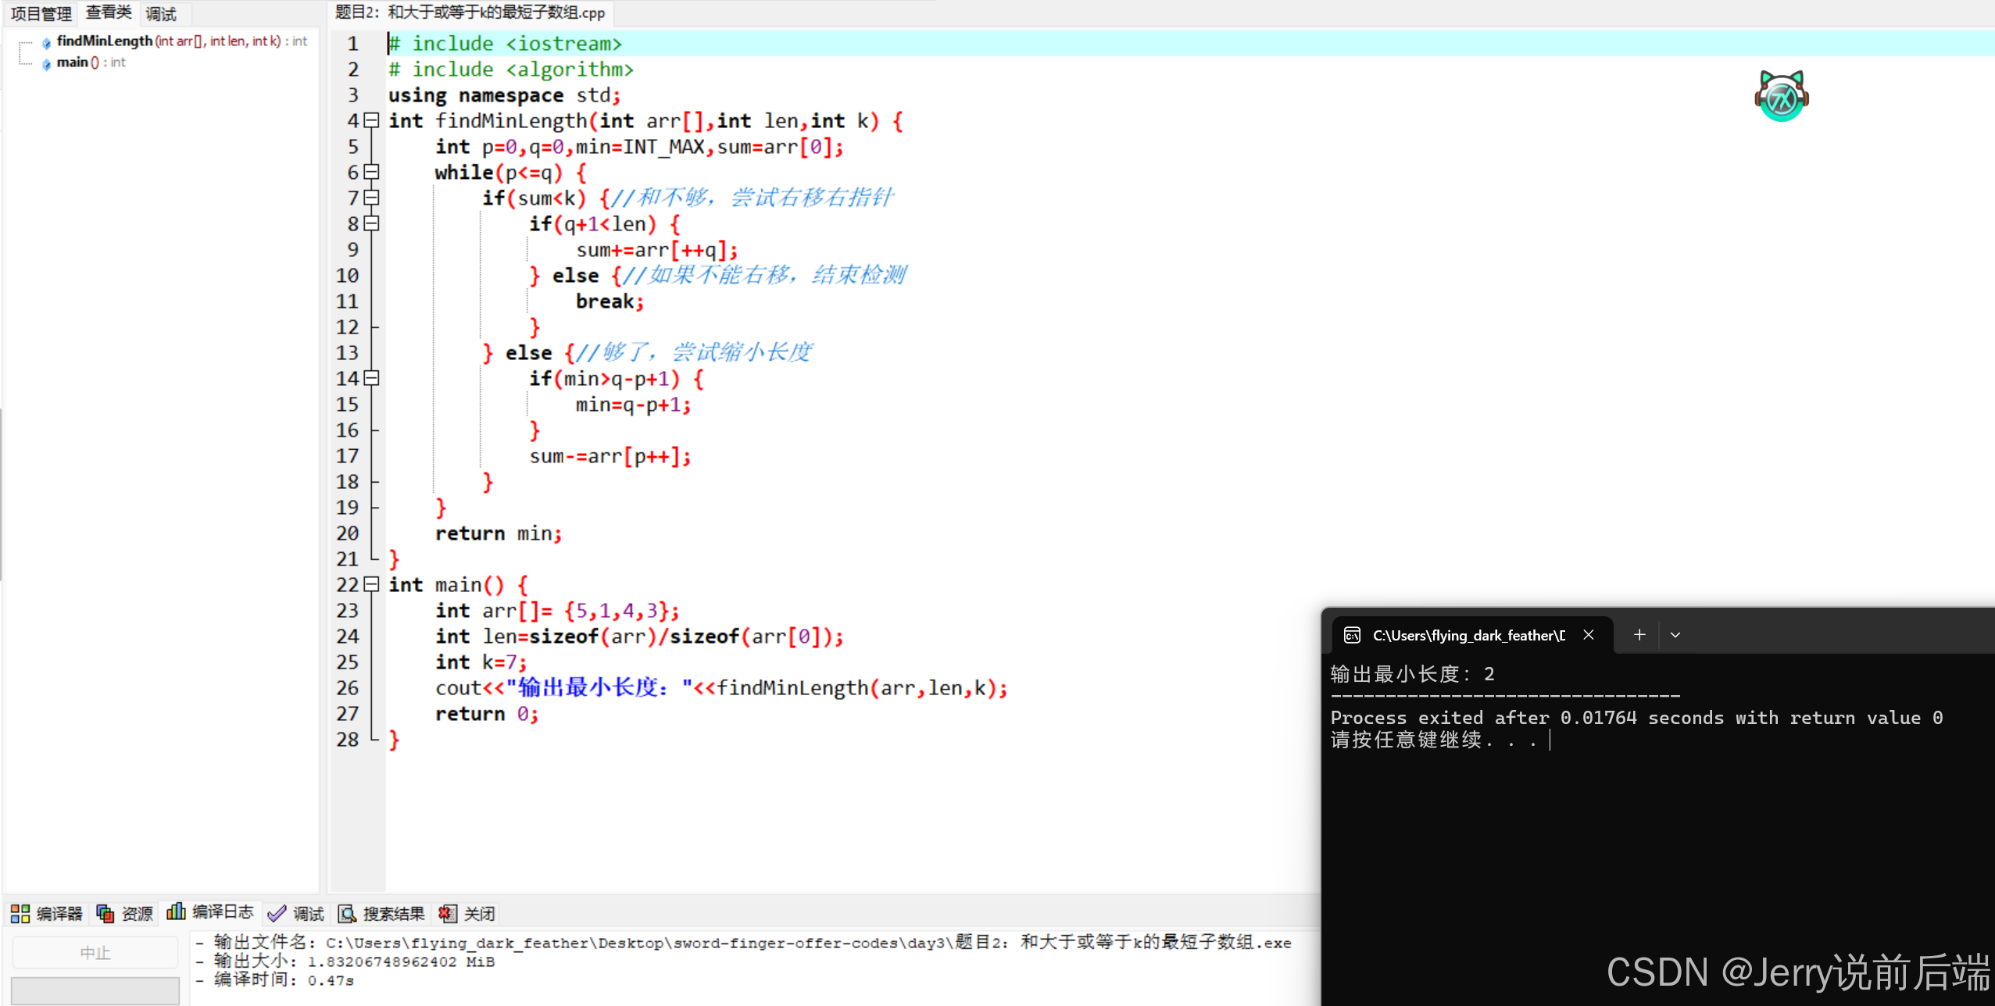The image size is (1995, 1006).
Task: Open a new terminal tab with plus
Action: 1639,635
